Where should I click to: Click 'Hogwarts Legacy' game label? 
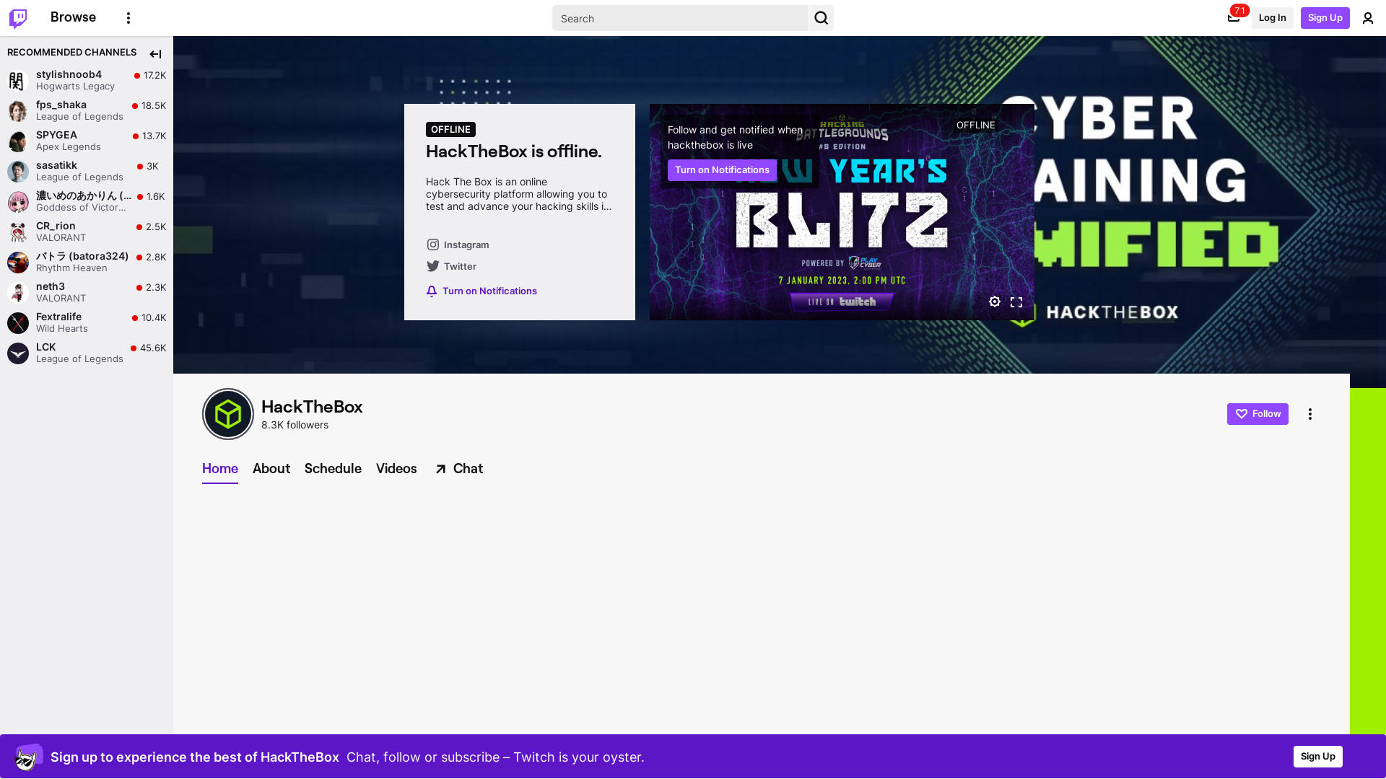[75, 86]
